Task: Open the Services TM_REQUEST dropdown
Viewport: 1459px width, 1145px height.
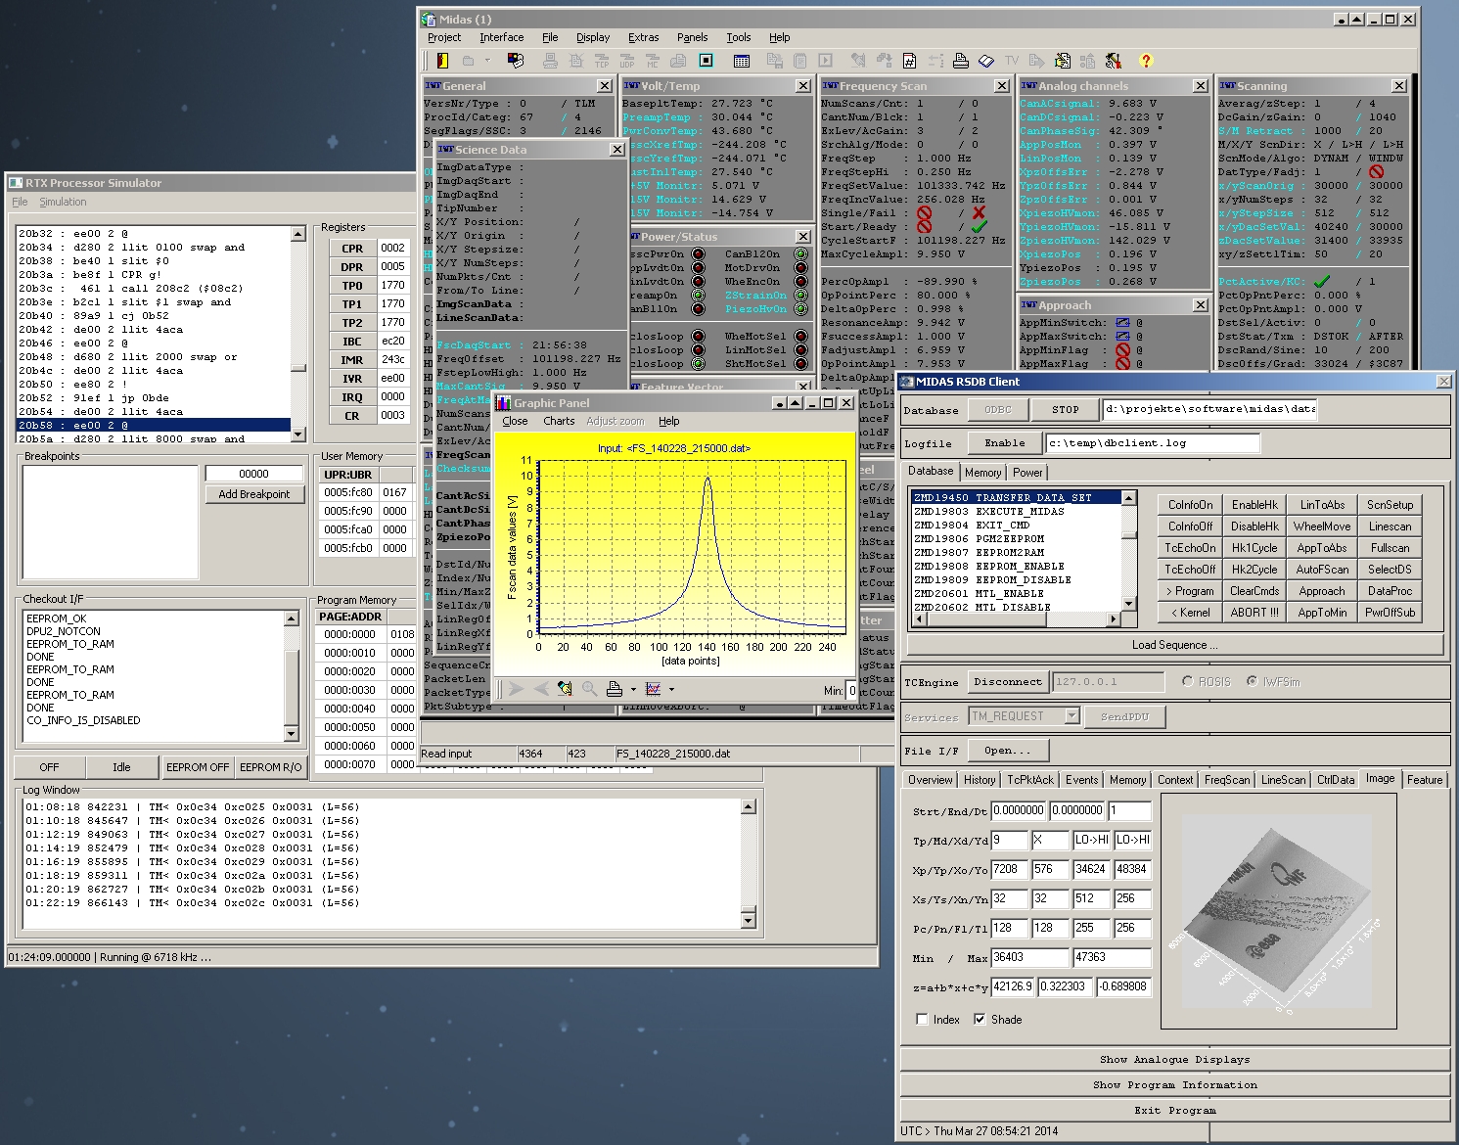Action: coord(1071,716)
